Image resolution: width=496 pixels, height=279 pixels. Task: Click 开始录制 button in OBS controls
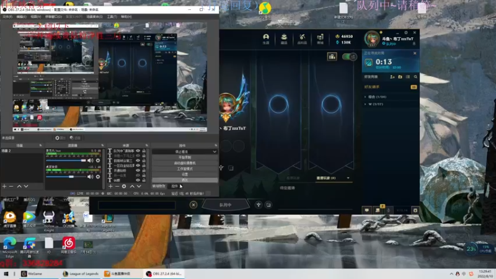(185, 157)
